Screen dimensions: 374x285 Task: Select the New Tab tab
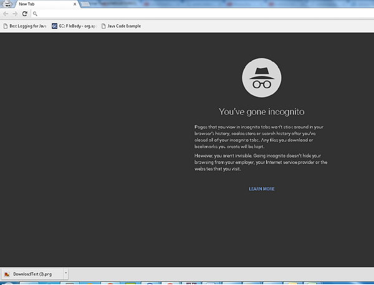(47, 4)
